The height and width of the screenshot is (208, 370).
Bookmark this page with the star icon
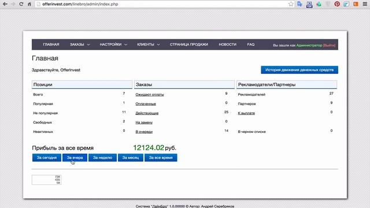pos(291,4)
